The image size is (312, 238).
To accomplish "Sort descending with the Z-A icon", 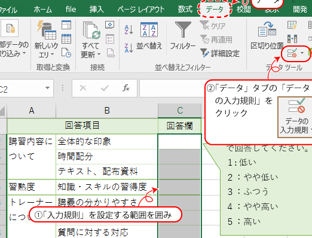I will (129, 48).
